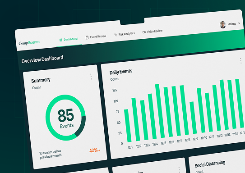
Task: Open the Dashboard tab
Action: point(69,39)
